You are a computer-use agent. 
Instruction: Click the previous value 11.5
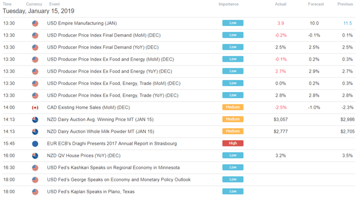[x=347, y=23]
